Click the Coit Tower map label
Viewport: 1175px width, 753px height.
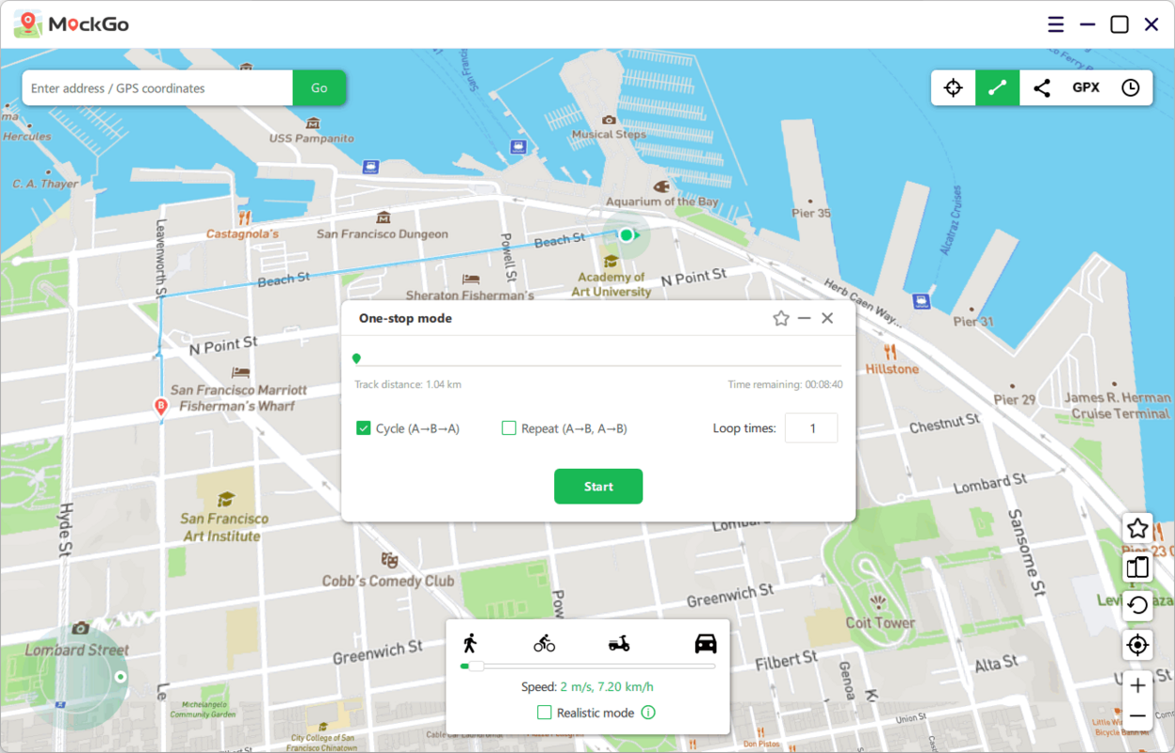pyautogui.click(x=880, y=622)
